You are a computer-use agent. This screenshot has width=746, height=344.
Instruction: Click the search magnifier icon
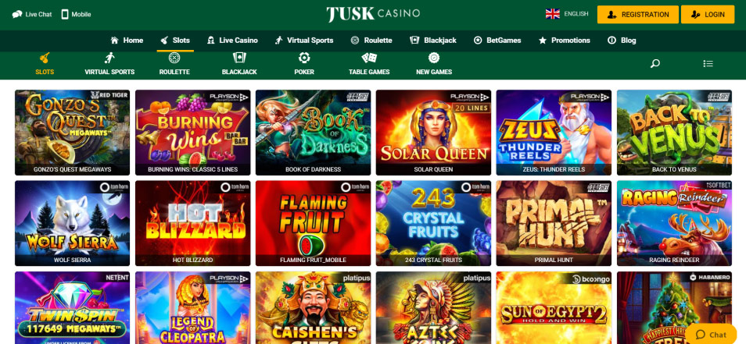[x=655, y=64]
